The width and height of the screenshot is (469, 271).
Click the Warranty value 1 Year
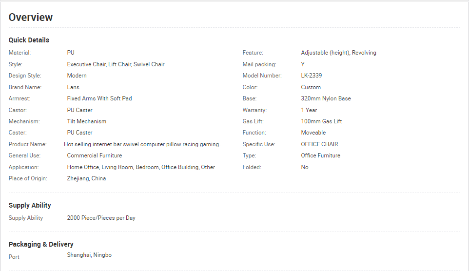309,110
